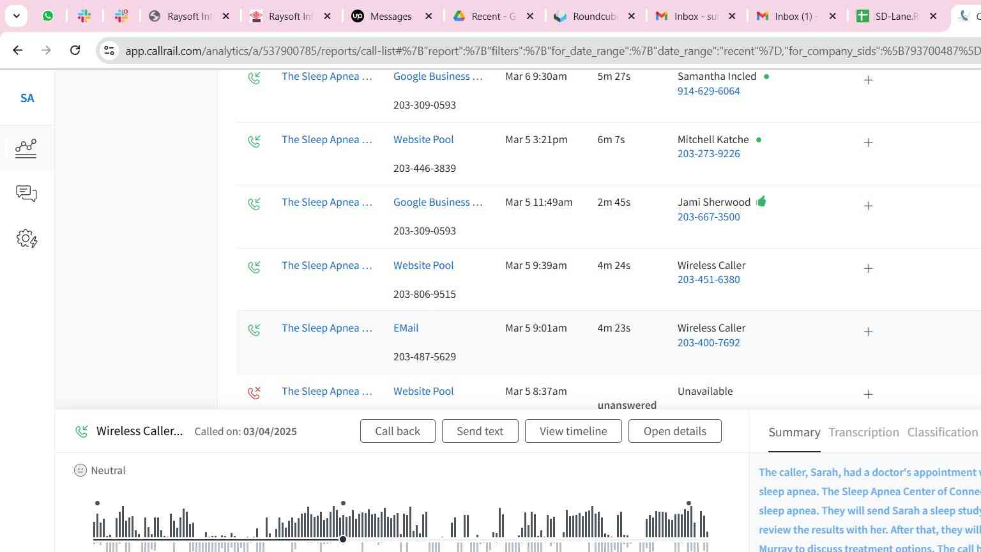Open the tab search dropdown chevron

16,16
